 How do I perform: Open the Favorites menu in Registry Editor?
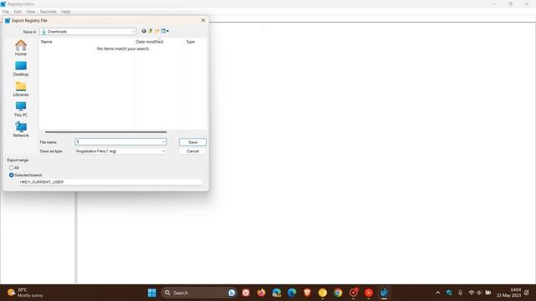click(49, 12)
